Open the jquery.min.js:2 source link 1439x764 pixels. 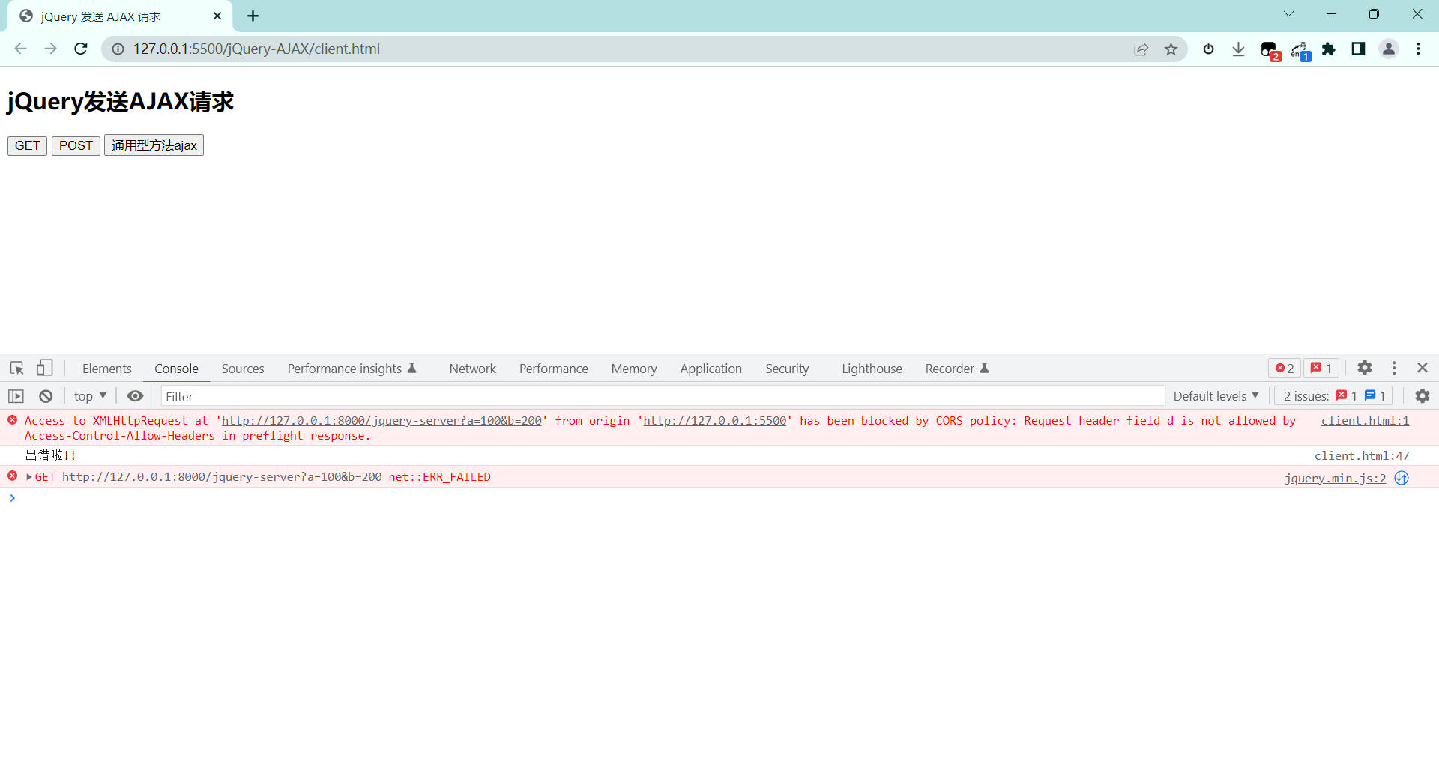(1335, 478)
